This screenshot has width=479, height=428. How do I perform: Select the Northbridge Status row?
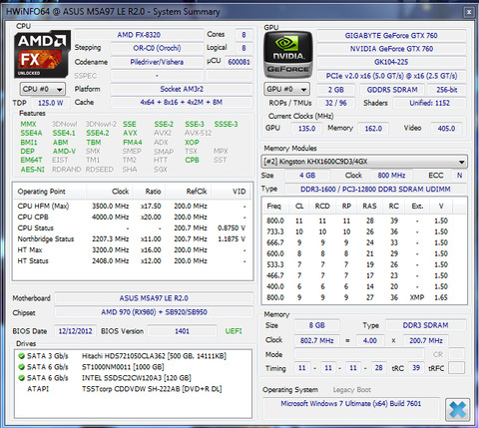pos(133,239)
